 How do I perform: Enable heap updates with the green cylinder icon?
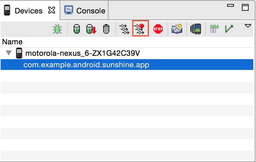77,29
